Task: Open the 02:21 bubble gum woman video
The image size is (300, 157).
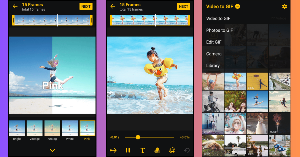Action: coord(235,123)
